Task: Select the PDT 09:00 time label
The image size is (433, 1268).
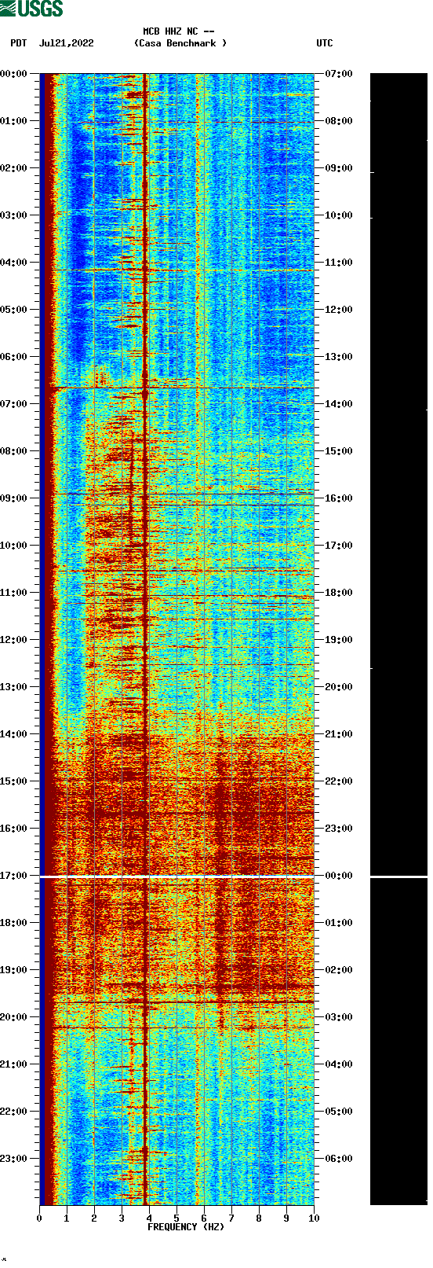Action: point(14,498)
